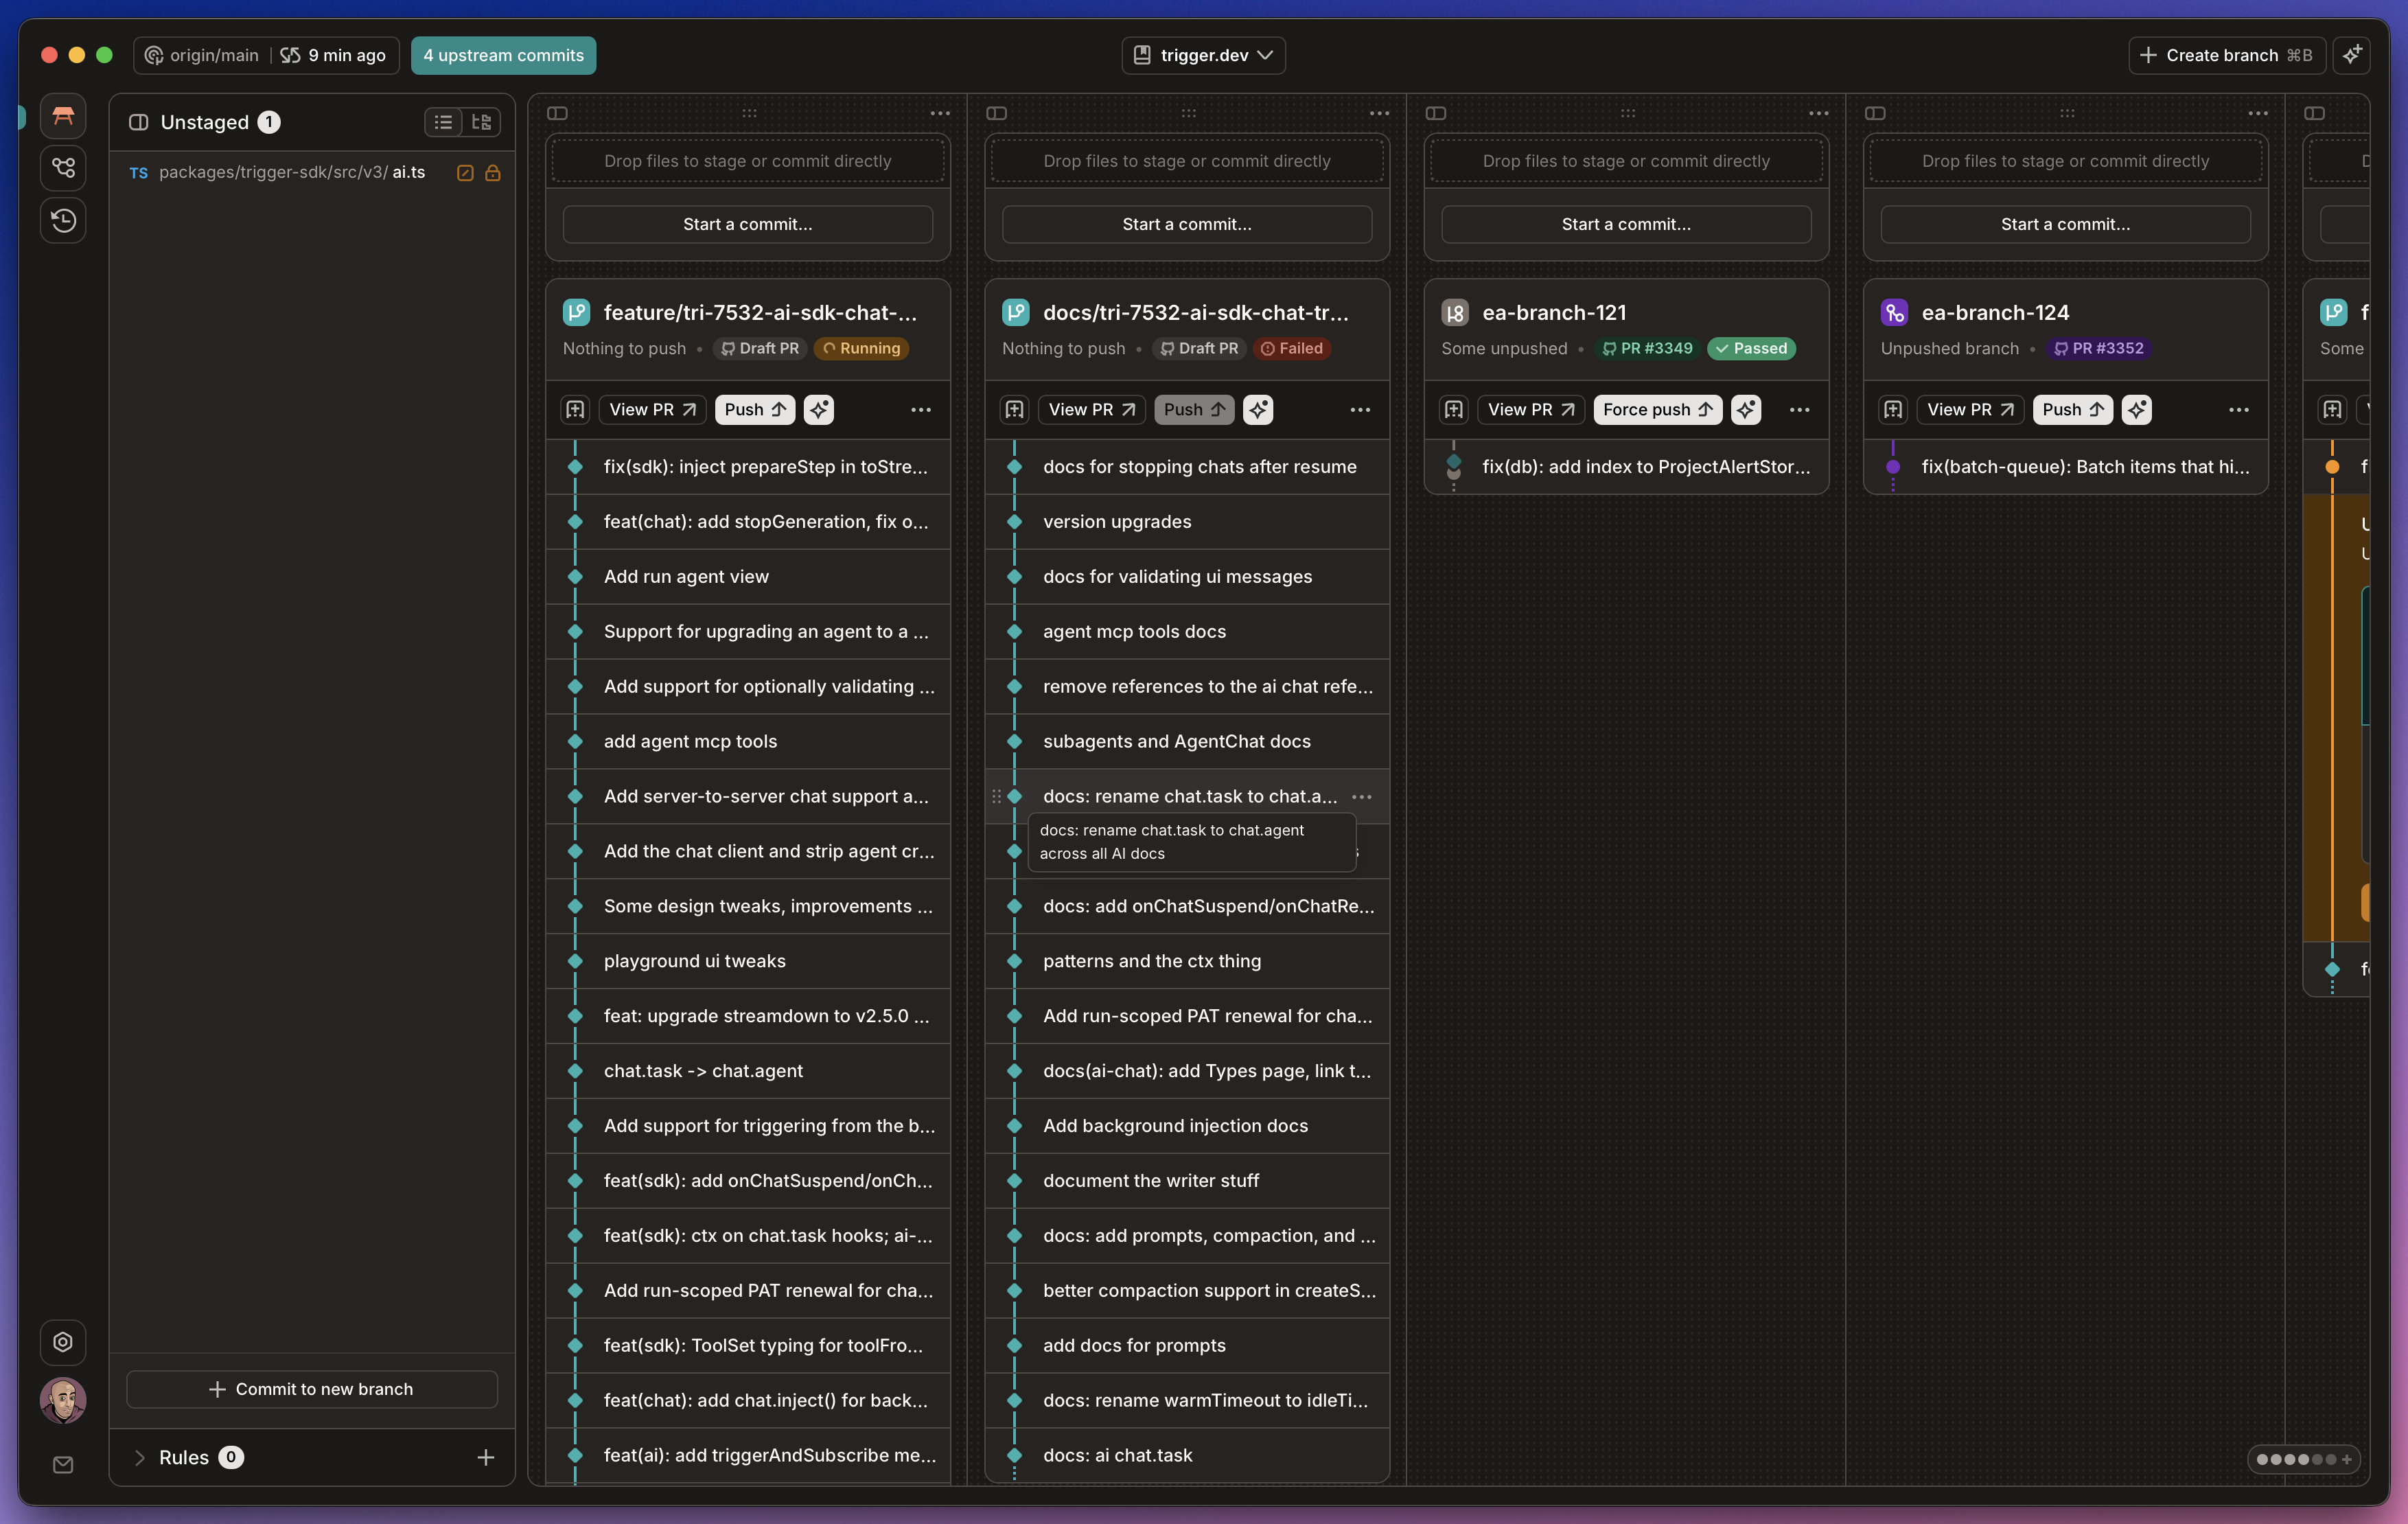Toggle the lock on the ai.ts file
The image size is (2408, 1524).
tap(492, 172)
